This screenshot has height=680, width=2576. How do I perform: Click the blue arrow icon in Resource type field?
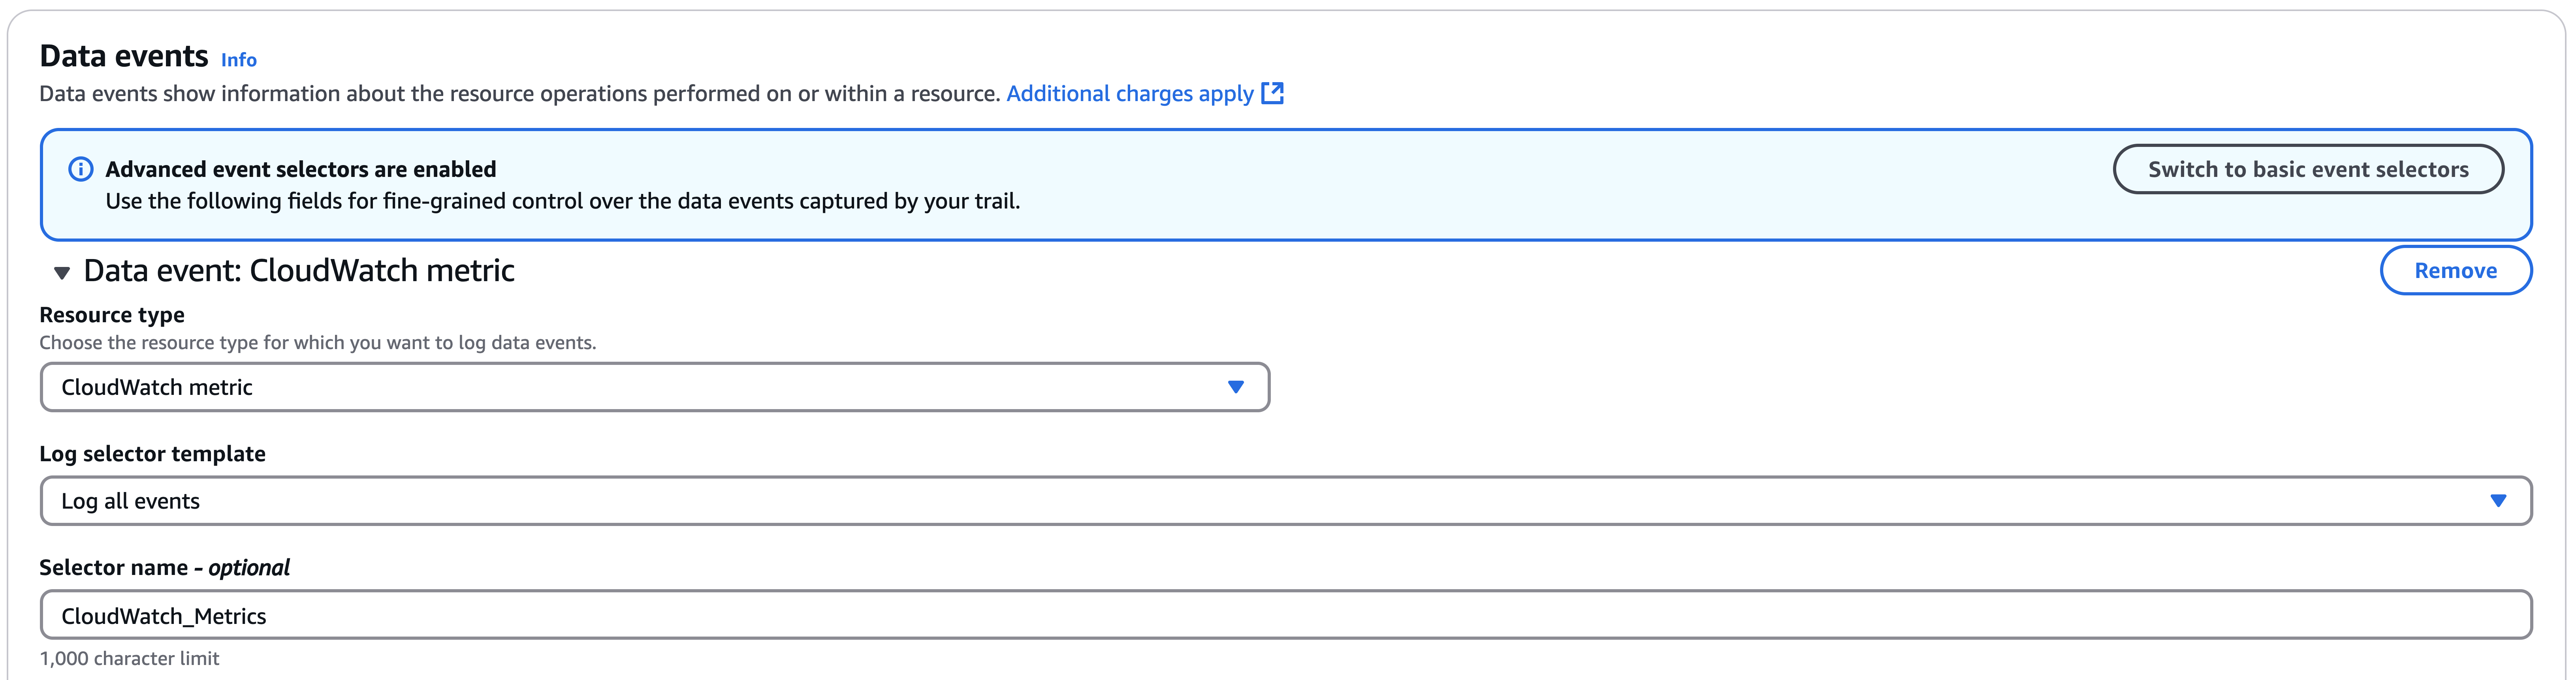pyautogui.click(x=1236, y=387)
